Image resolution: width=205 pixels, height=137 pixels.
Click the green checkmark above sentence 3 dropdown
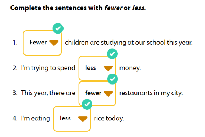112,79
